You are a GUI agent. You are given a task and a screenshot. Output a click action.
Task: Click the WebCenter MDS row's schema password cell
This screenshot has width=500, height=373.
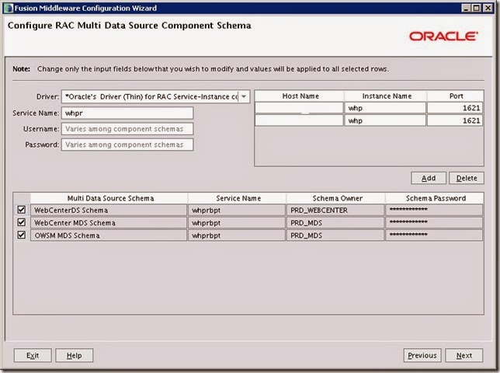(x=434, y=222)
